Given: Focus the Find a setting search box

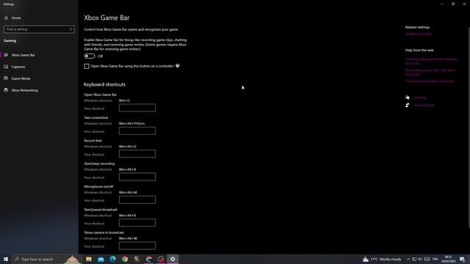Looking at the screenshot, I should coord(39,29).
